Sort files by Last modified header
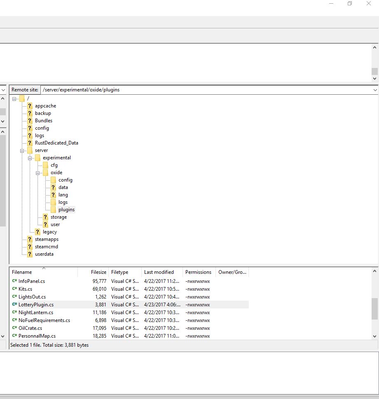The height and width of the screenshot is (399, 379). click(162, 272)
